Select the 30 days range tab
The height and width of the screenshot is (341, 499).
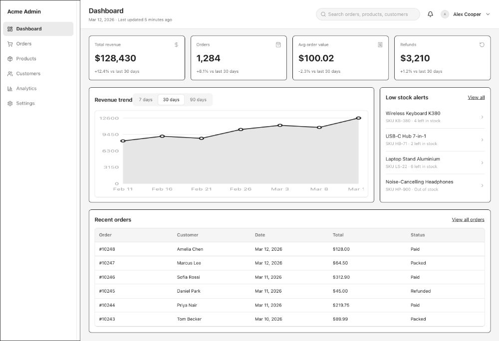[171, 100]
